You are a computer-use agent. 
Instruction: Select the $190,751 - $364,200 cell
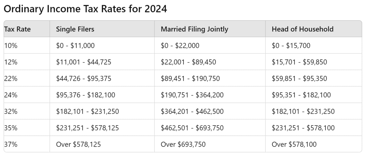[x=210, y=95]
